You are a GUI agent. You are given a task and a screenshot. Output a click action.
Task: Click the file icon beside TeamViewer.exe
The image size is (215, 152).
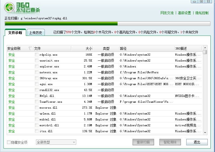37,102
